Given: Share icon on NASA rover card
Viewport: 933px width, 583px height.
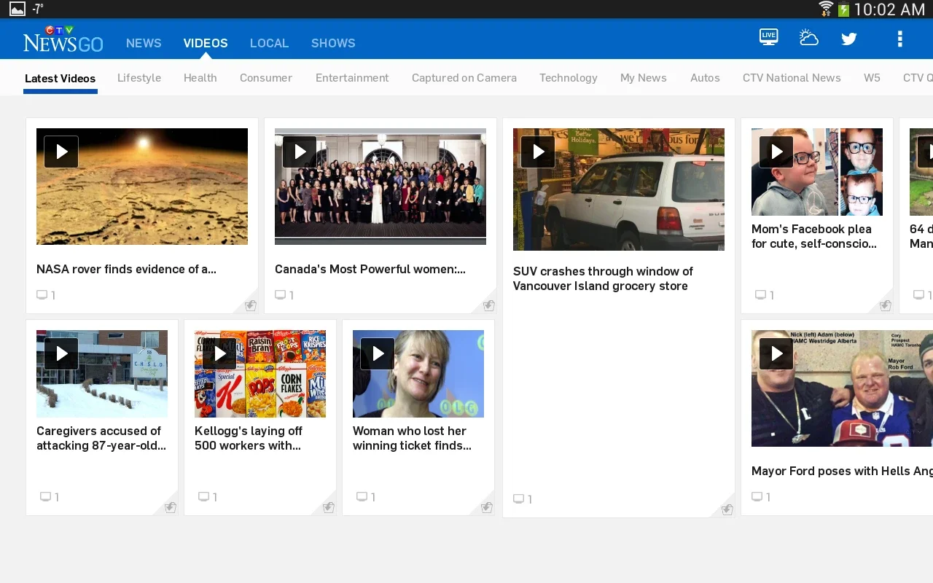Looking at the screenshot, I should pyautogui.click(x=250, y=305).
